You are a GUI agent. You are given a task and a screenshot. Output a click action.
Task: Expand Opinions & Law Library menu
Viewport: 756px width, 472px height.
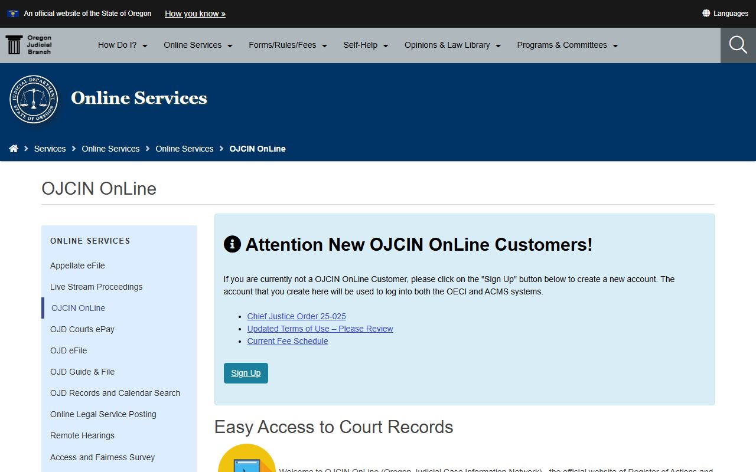(452, 45)
